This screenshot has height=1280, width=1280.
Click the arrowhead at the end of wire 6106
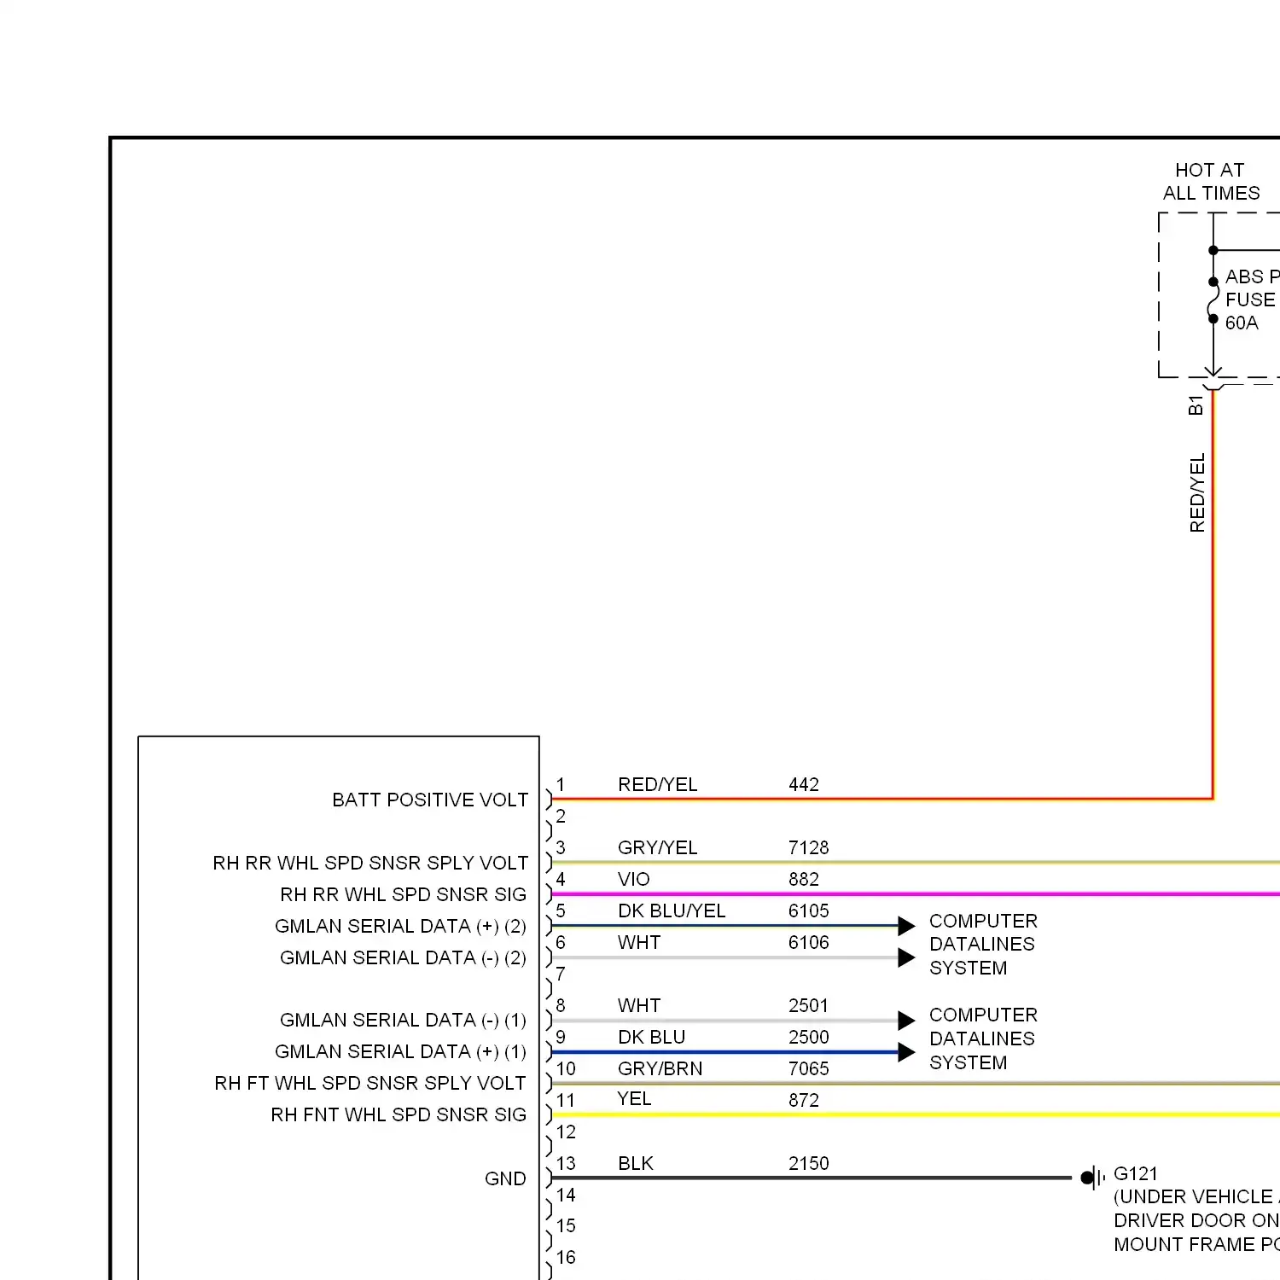point(906,957)
